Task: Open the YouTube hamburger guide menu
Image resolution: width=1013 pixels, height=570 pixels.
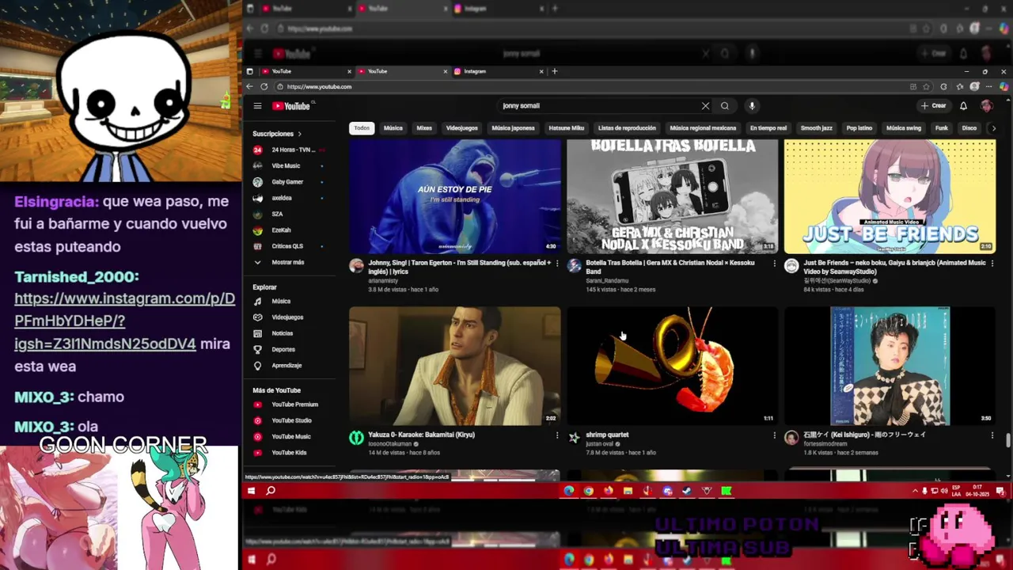Action: [x=257, y=105]
